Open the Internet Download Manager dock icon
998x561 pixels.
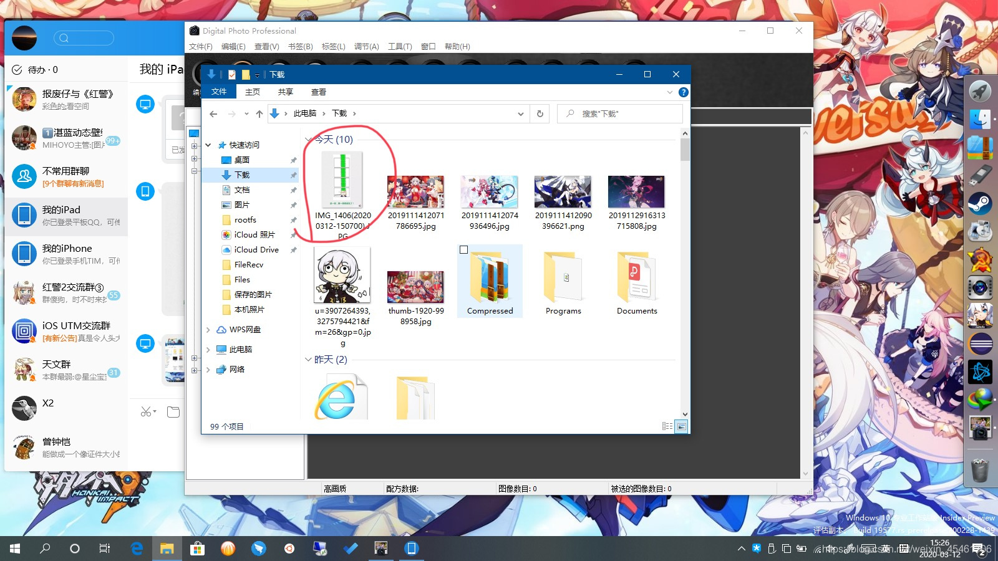pos(980,399)
